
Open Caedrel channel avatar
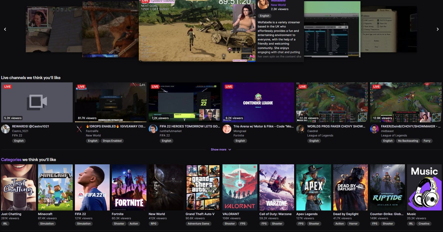point(301,129)
